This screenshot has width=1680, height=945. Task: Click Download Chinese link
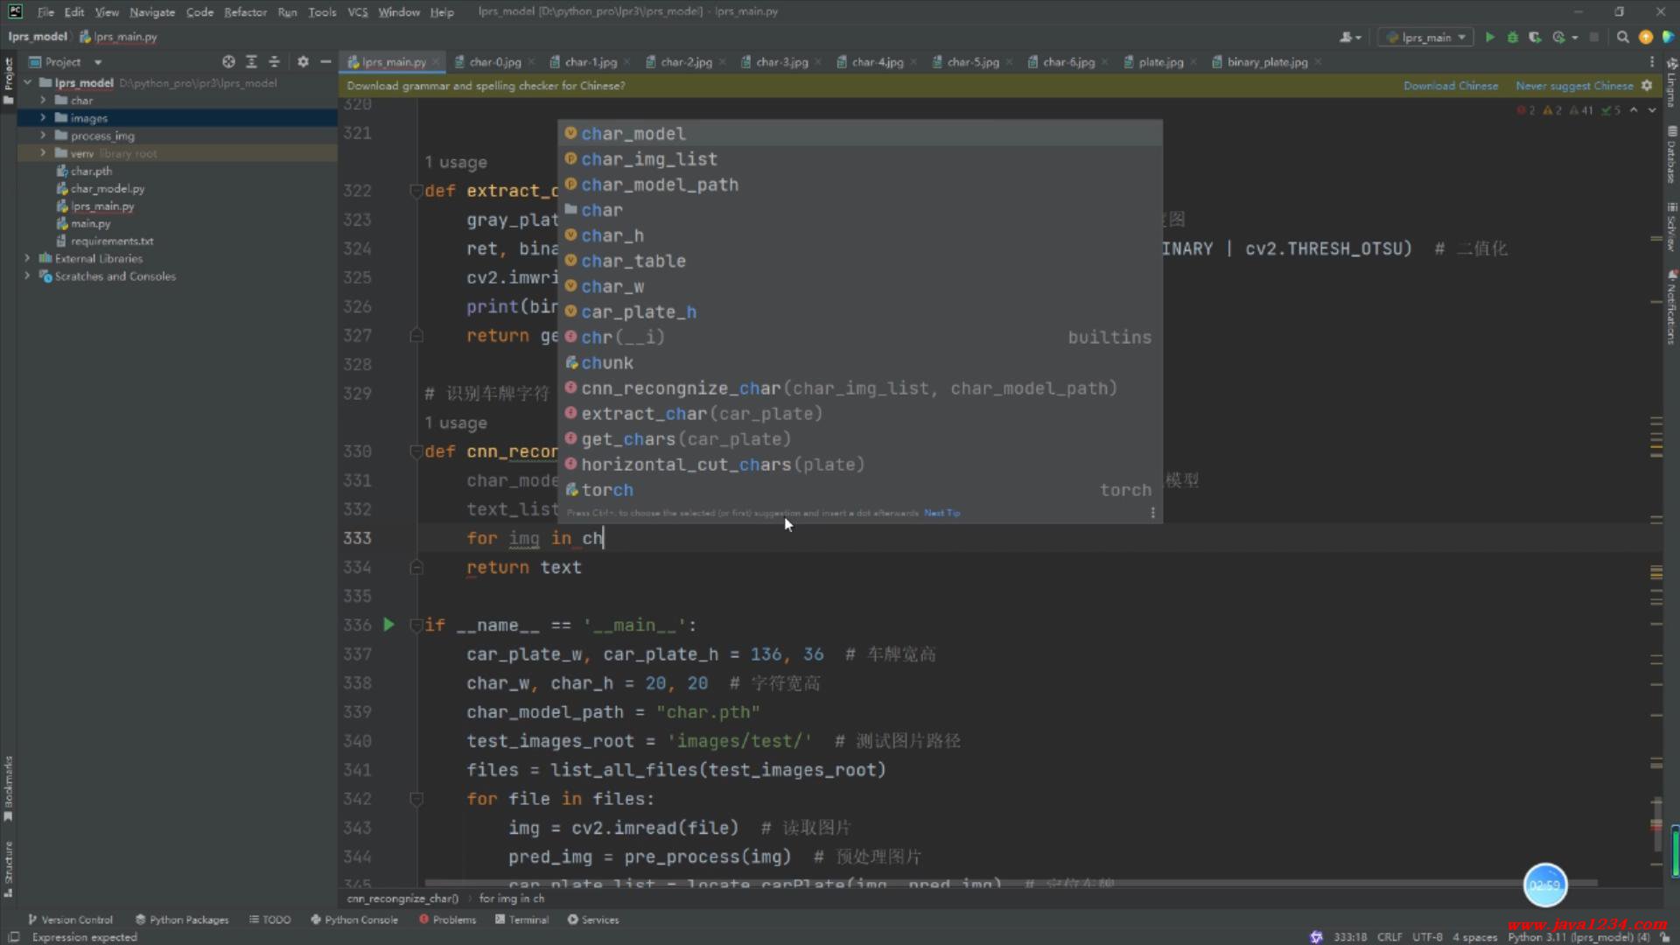click(1451, 86)
